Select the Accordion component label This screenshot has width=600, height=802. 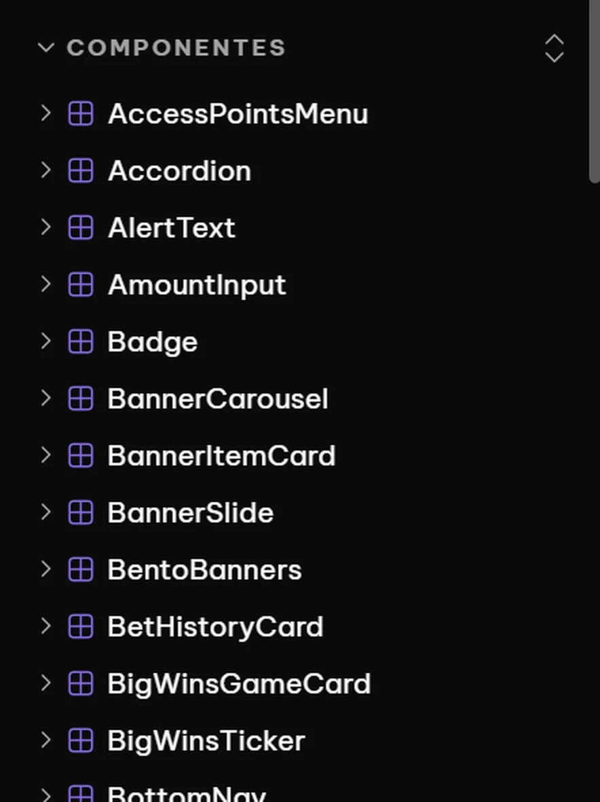(x=180, y=171)
